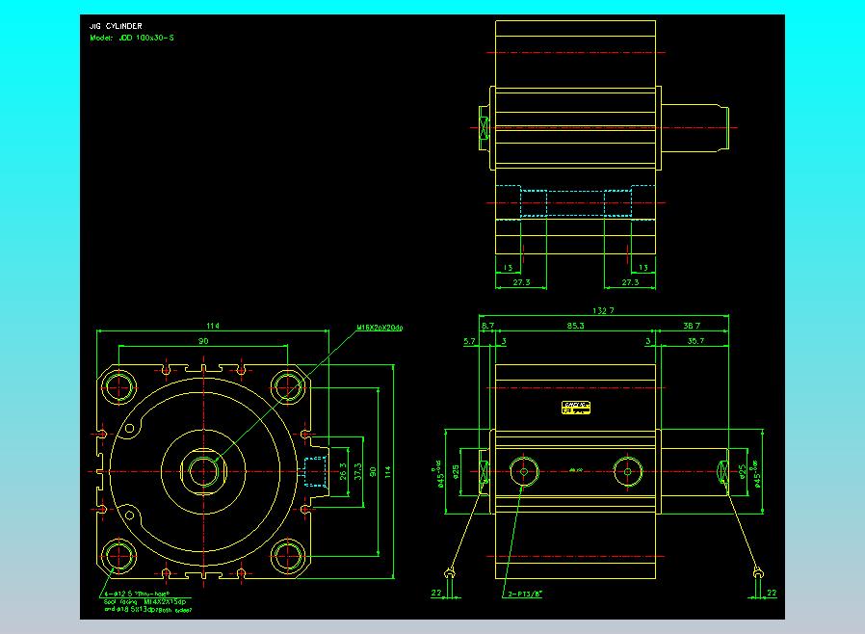Viewport: 865px width, 634px height.
Task: Select horizontal "114" dimension above front view
Action: [x=212, y=326]
